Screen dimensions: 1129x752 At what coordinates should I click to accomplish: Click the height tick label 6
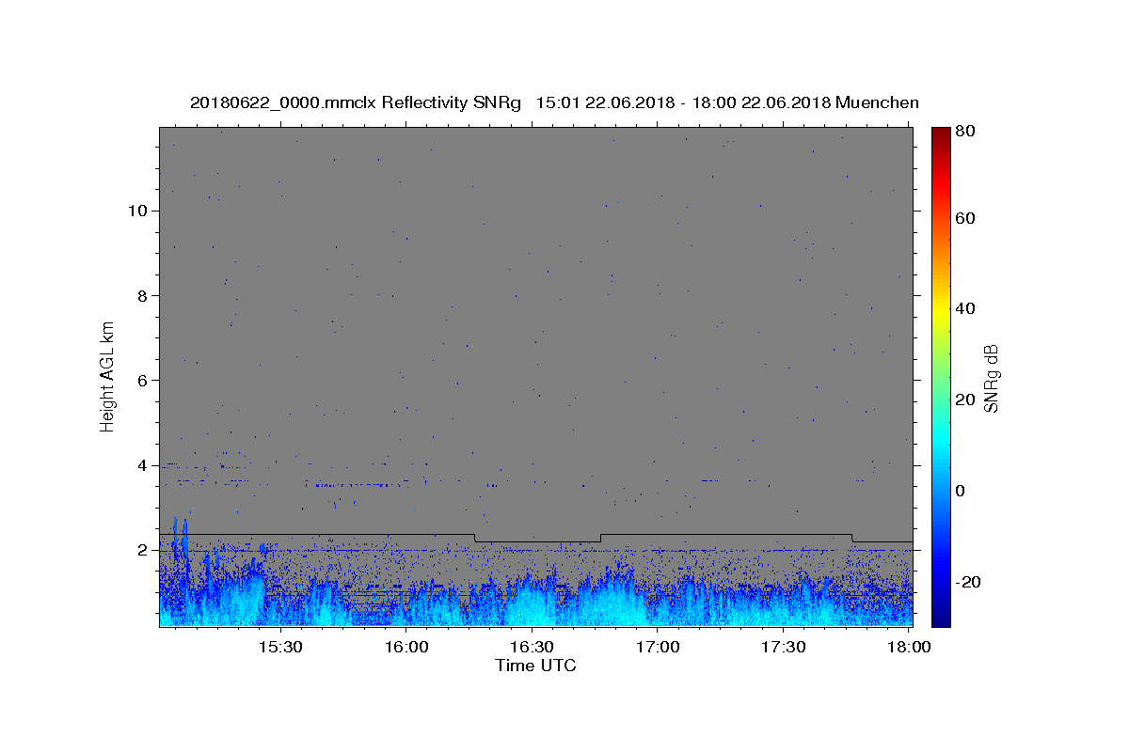142,380
